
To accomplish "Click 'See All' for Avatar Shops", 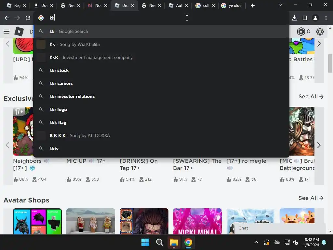I will tap(311, 198).
